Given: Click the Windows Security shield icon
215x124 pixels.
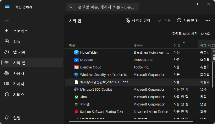Looking at the screenshot, I should point(76,75).
